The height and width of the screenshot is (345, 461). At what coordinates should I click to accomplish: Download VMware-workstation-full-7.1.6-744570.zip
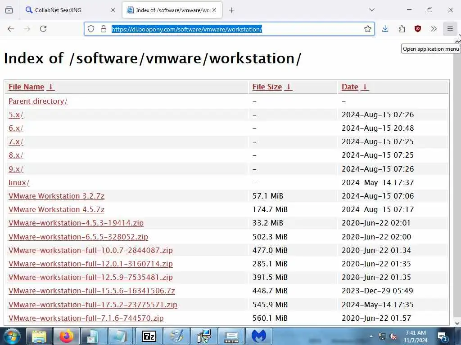(x=86, y=318)
